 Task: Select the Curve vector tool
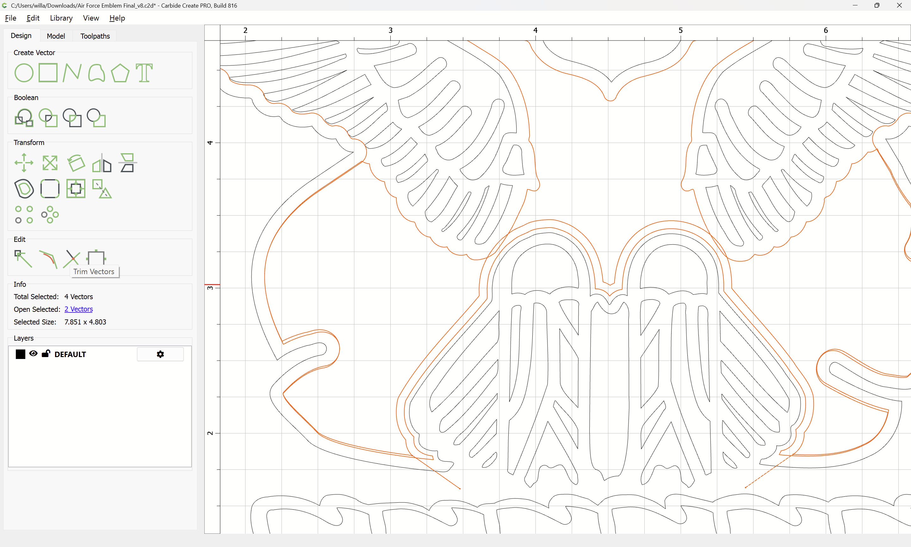point(96,72)
